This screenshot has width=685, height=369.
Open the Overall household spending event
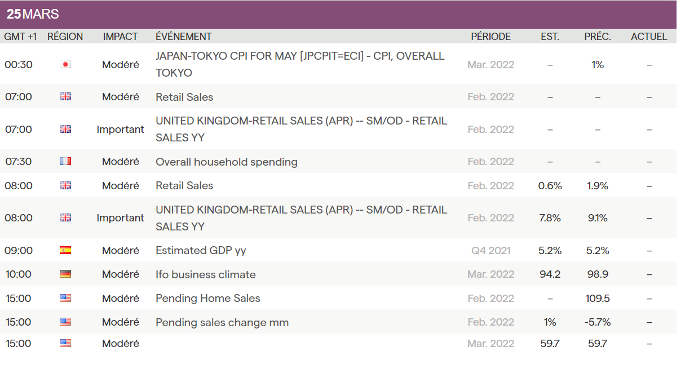pyautogui.click(x=226, y=162)
